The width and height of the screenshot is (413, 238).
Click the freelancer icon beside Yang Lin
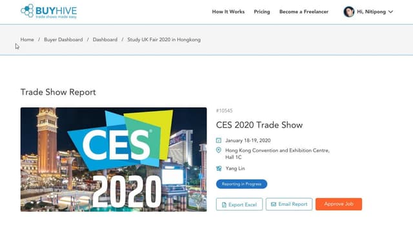pos(219,168)
